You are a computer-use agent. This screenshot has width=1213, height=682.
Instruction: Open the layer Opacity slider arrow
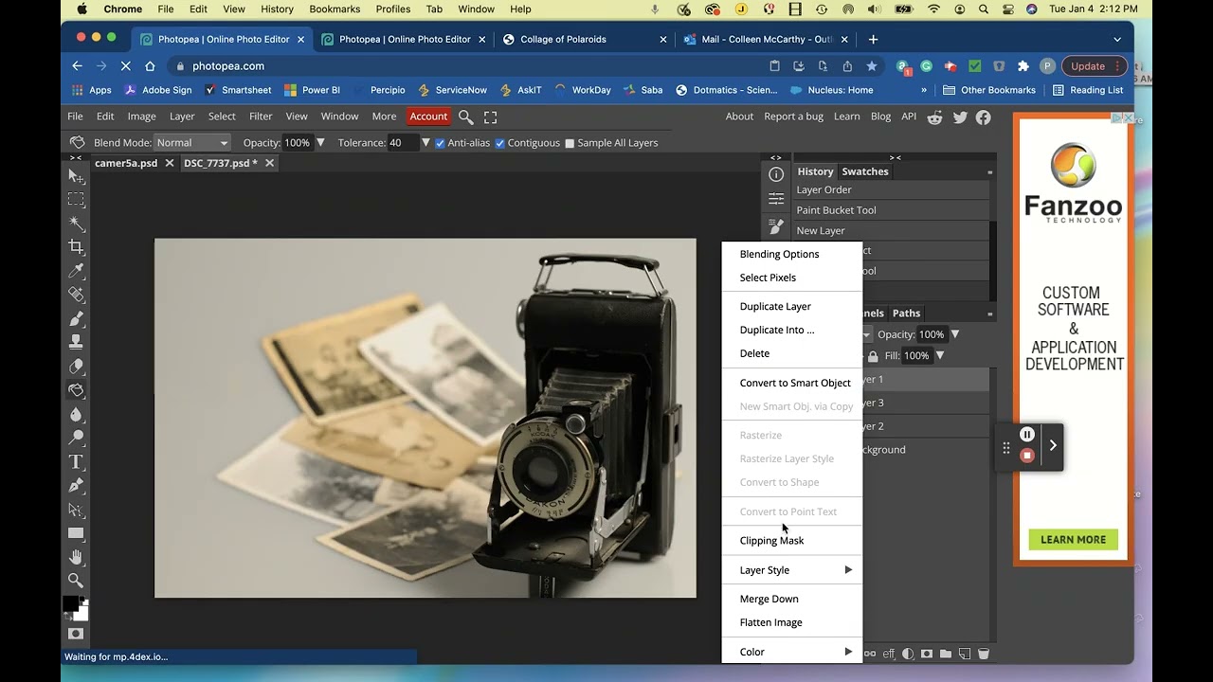click(955, 334)
